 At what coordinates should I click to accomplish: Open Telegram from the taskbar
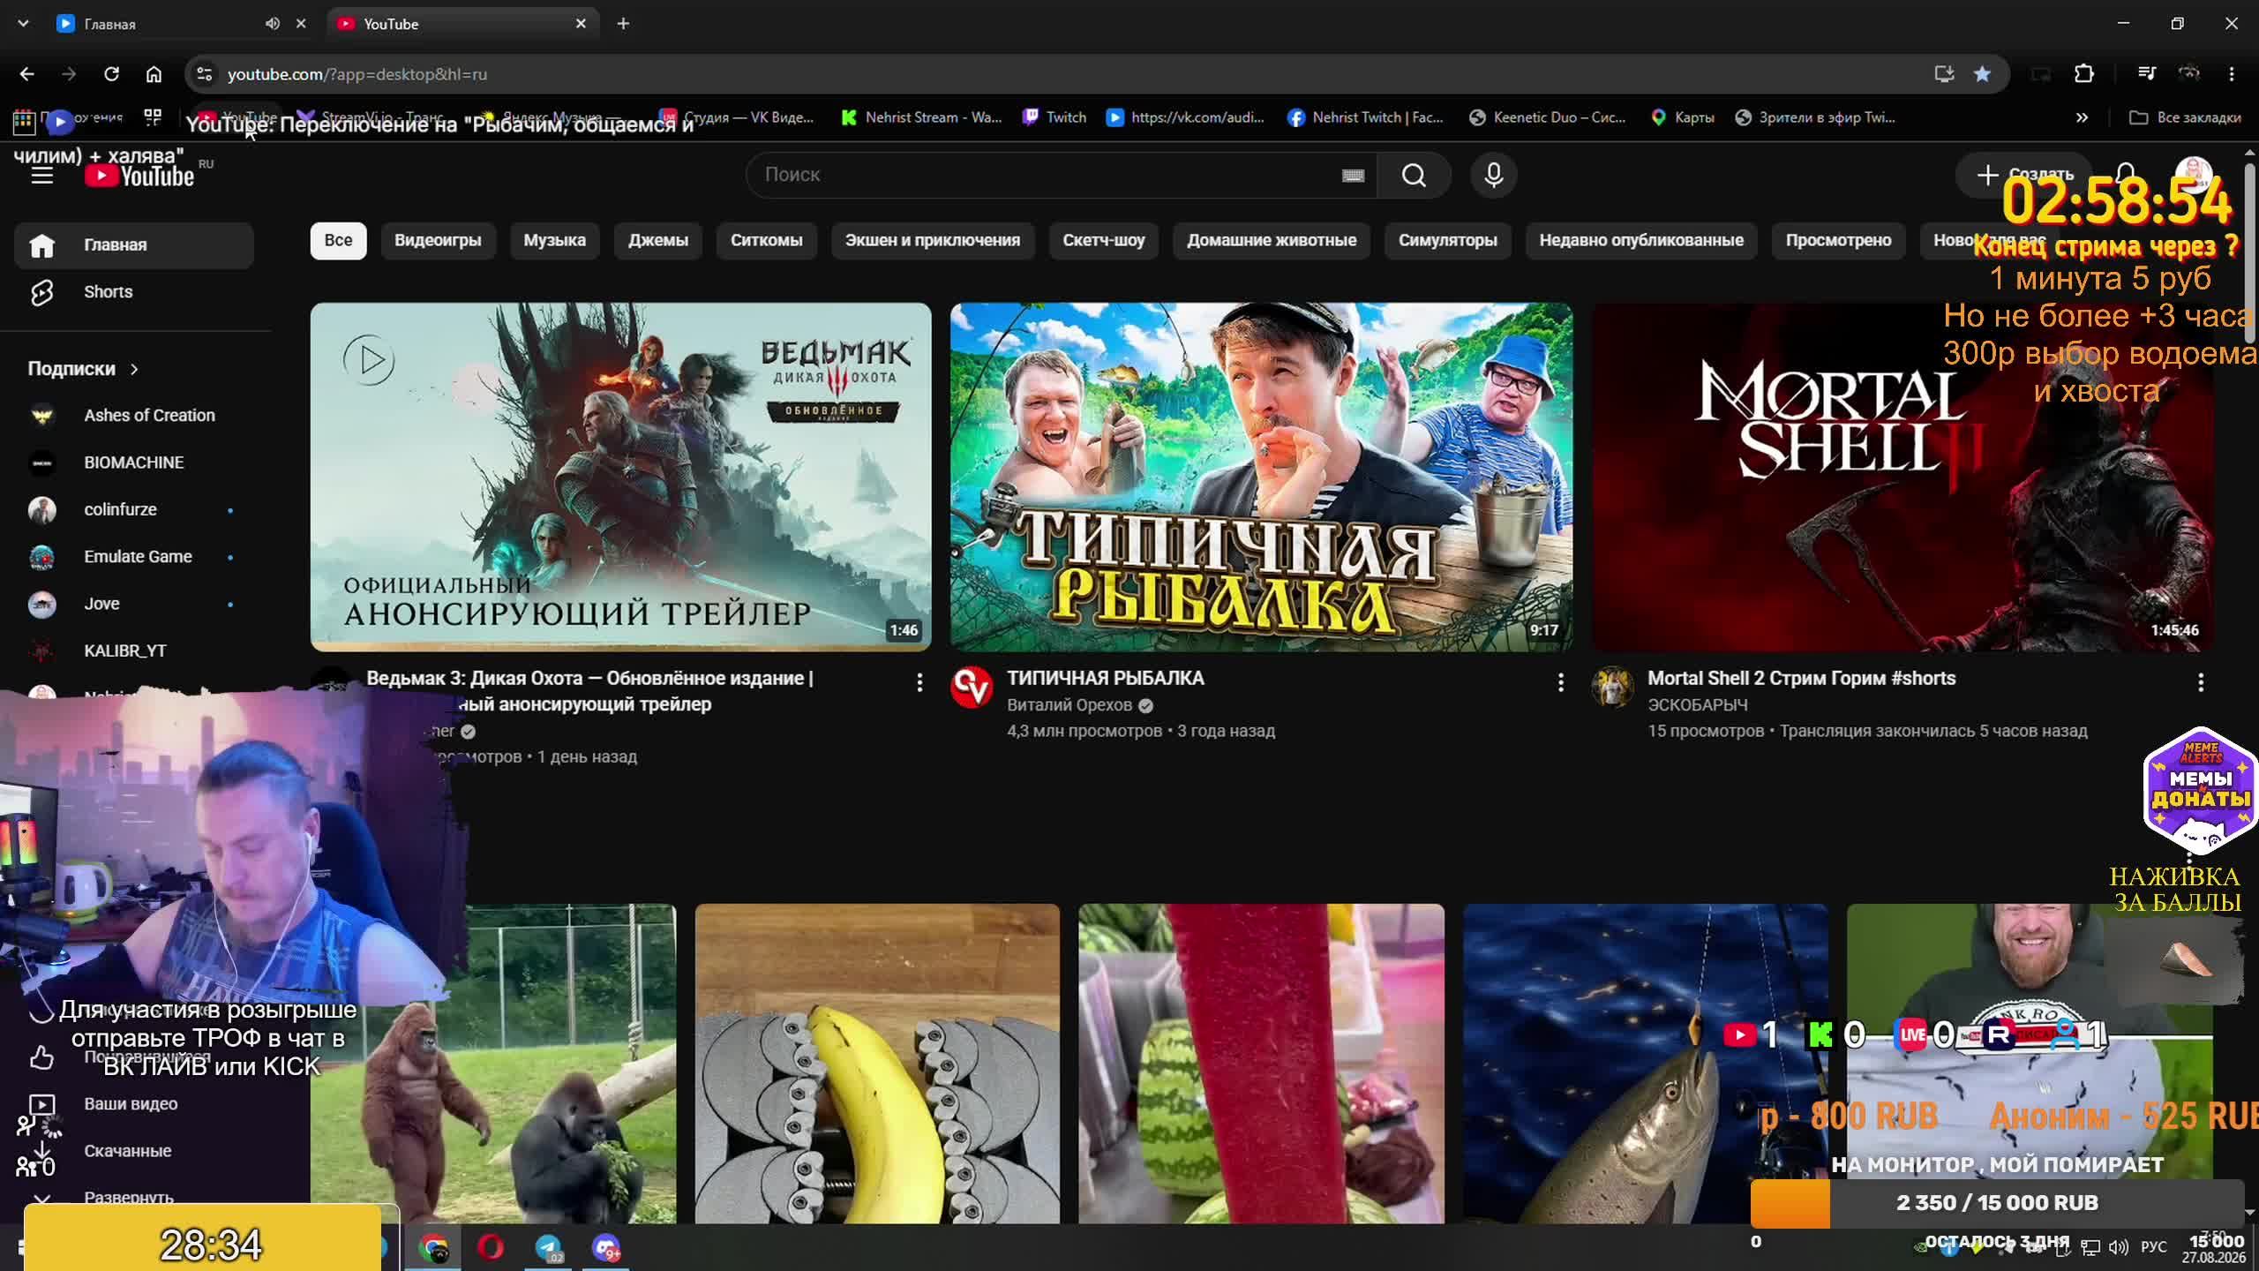coord(549,1248)
